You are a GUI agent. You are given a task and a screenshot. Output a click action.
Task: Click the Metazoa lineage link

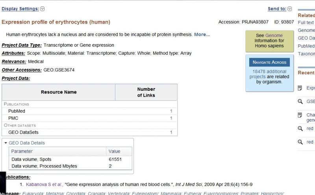55,193
